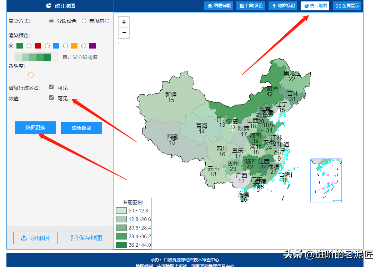Open the 图层编辑 layer editing tool
The height and width of the screenshot is (267, 381).
coord(219,6)
